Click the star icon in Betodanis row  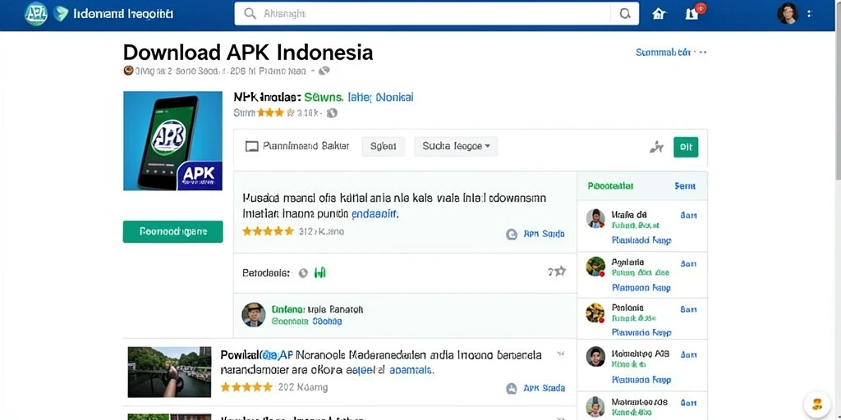click(560, 272)
